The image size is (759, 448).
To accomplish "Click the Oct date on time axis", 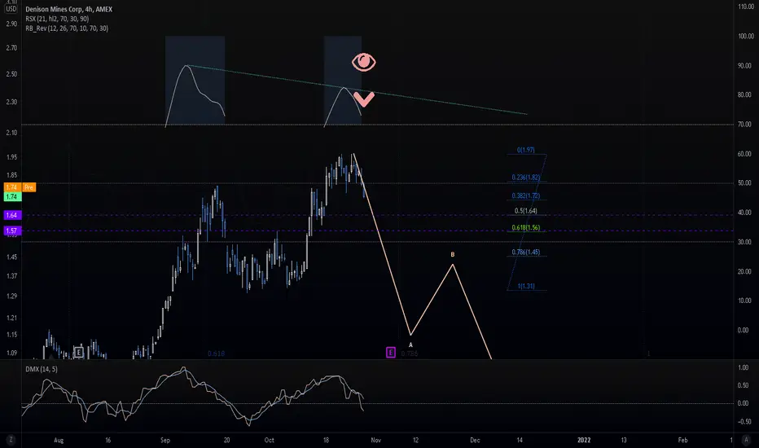I will tap(269, 440).
